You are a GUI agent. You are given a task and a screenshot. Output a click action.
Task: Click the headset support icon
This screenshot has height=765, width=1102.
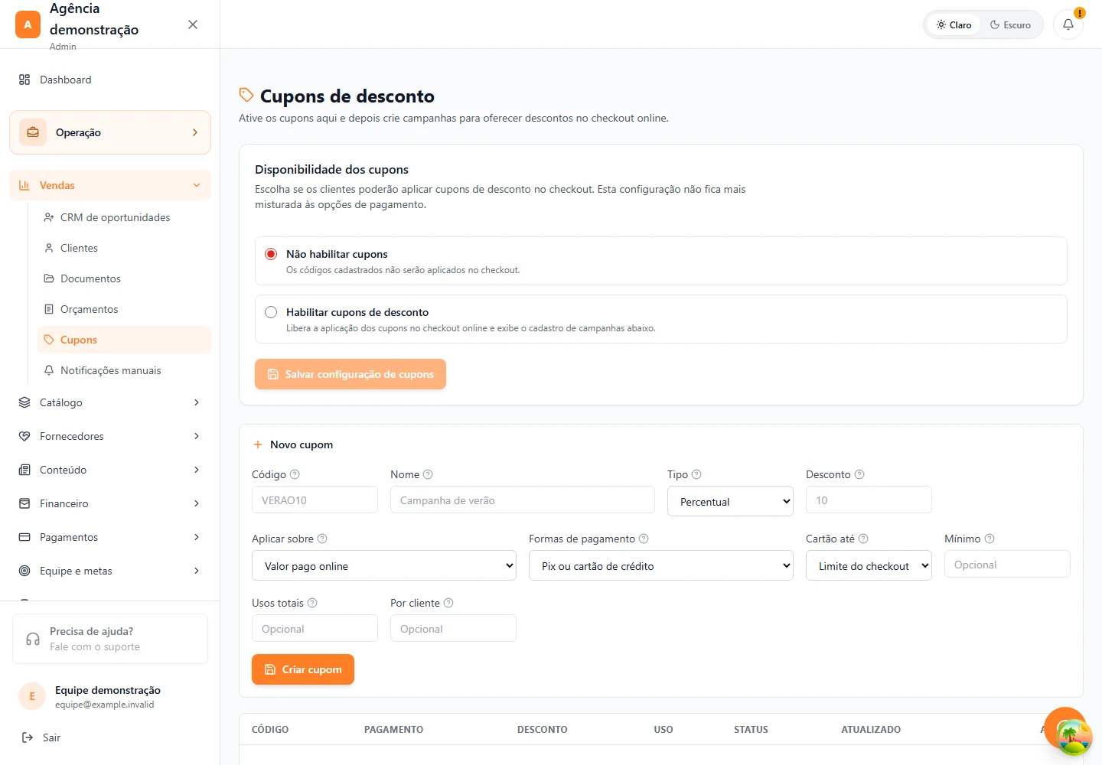pos(33,639)
